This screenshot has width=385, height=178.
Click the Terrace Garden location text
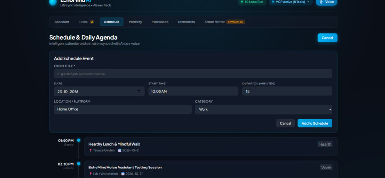pos(104,150)
